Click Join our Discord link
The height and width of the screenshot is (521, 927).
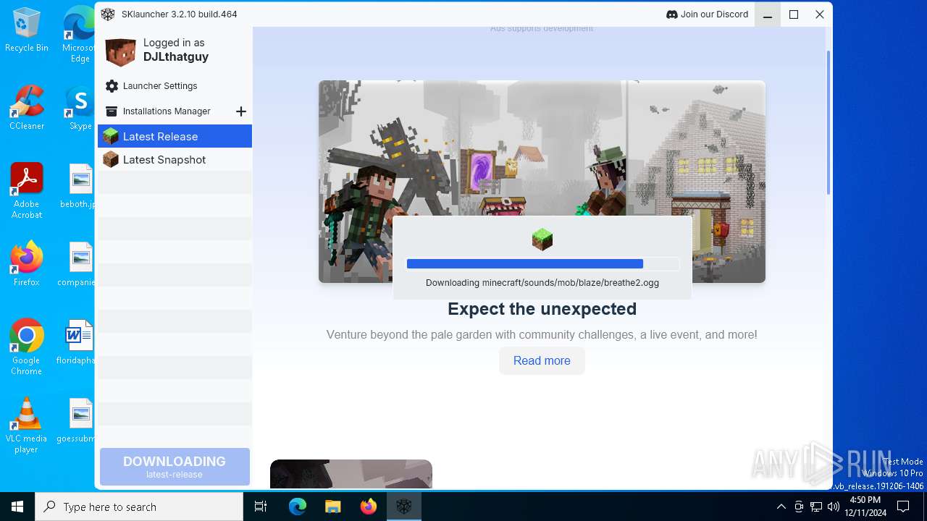707,14
